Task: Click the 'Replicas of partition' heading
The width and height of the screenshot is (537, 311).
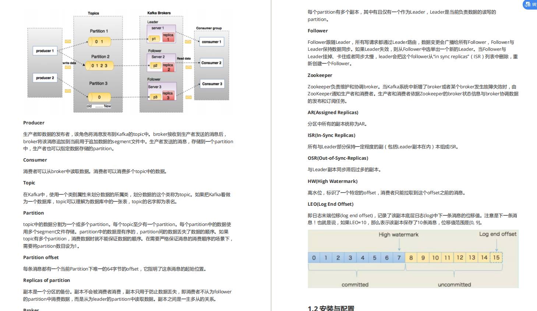Action: coord(46,280)
